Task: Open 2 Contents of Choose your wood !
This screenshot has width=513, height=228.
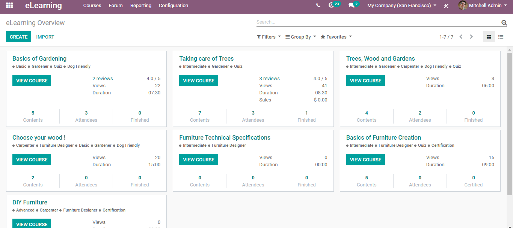Action: pyautogui.click(x=33, y=181)
